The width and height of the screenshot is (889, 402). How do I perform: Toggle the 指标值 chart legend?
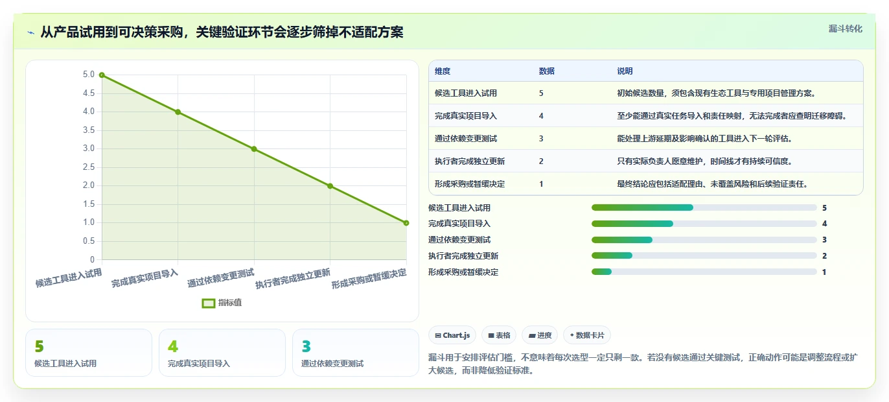pos(222,303)
